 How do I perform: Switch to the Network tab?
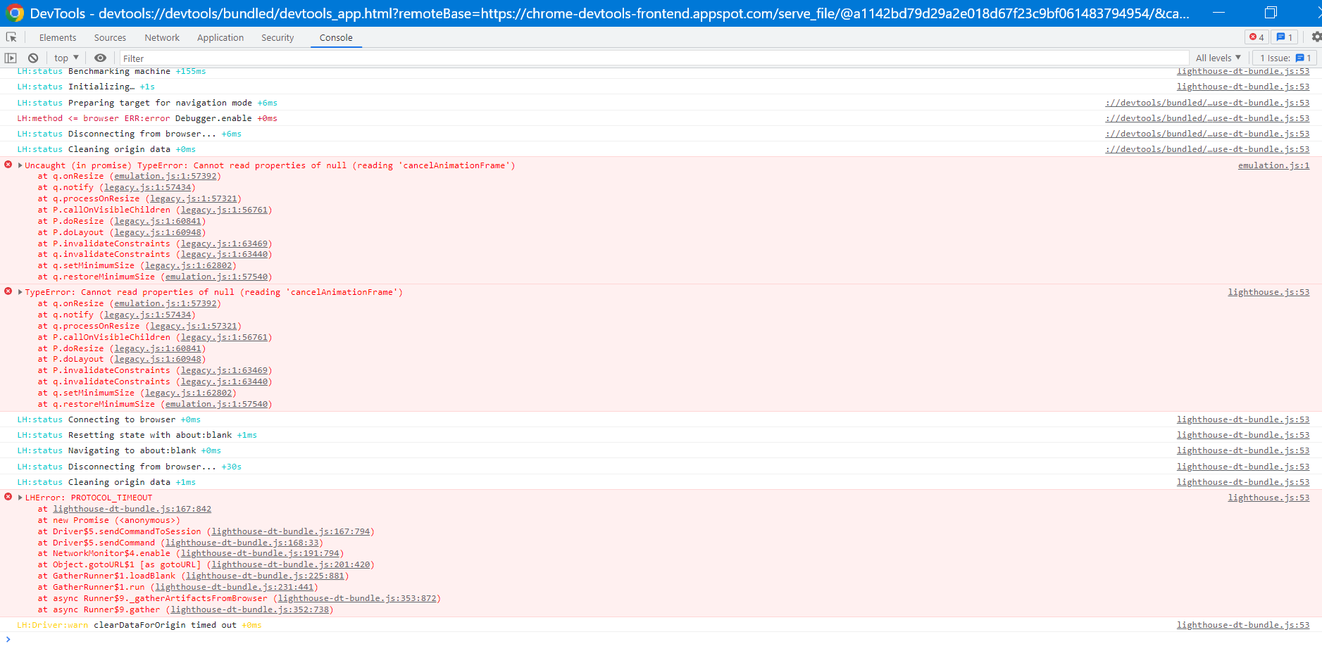click(x=162, y=37)
